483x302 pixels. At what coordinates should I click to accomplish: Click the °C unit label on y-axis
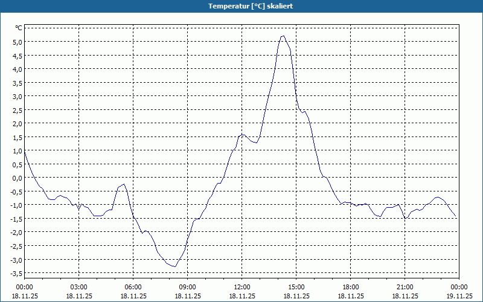point(19,28)
